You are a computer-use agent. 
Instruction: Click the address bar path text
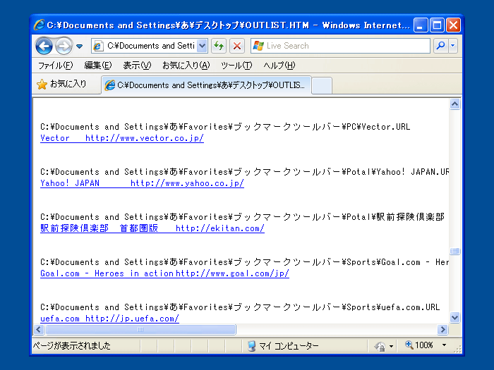pyautogui.click(x=151, y=46)
